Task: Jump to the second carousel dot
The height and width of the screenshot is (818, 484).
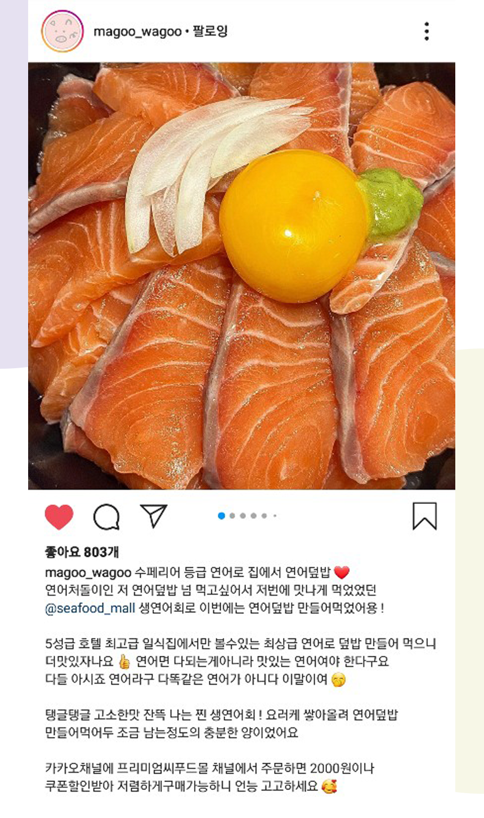Action: point(232,516)
